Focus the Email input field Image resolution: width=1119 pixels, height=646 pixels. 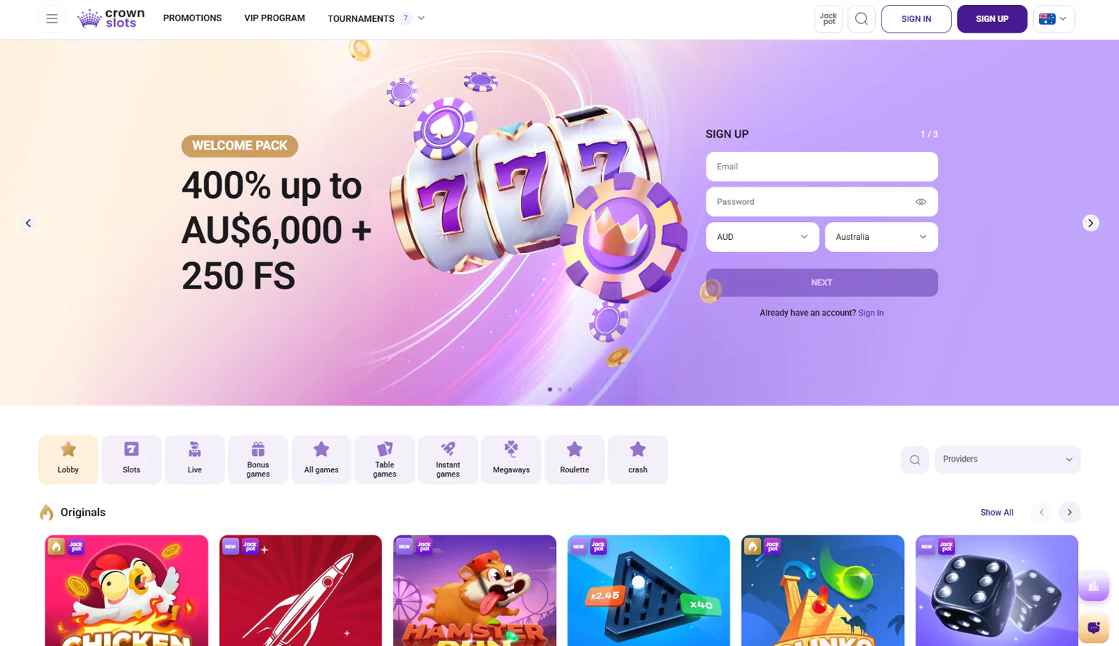(822, 167)
